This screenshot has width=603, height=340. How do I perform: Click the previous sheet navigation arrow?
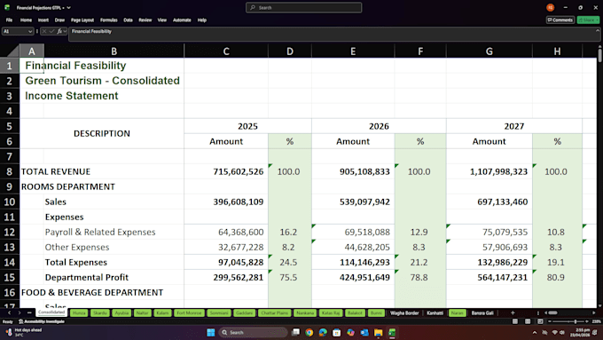10,312
